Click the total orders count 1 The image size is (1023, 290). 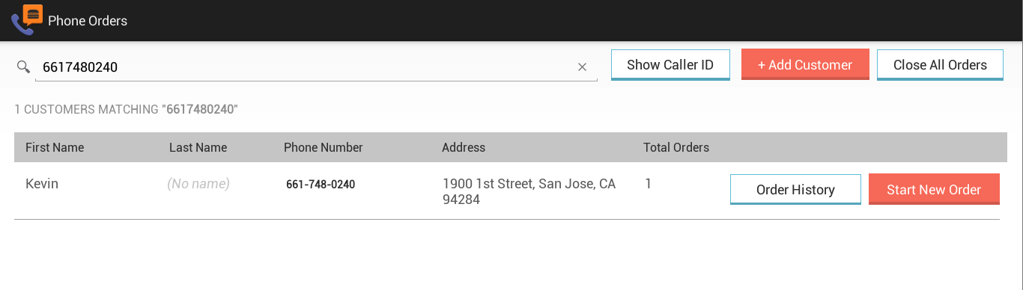coord(649,184)
